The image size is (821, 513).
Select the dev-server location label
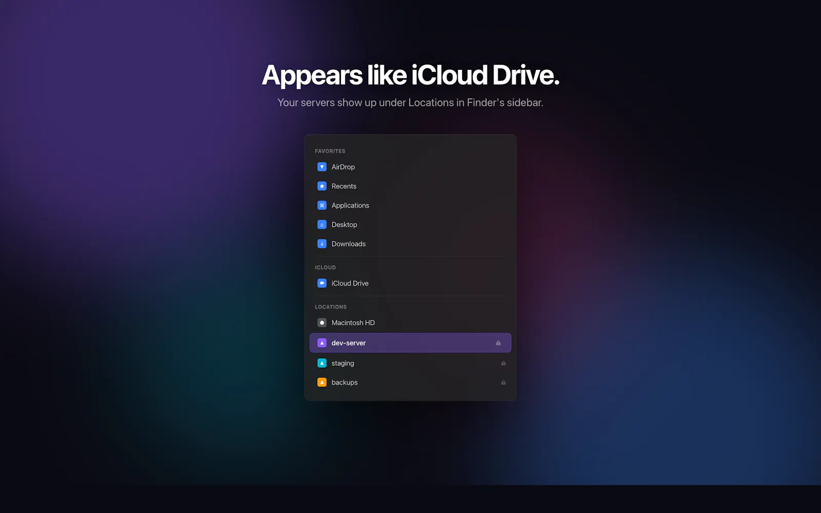[x=348, y=343]
